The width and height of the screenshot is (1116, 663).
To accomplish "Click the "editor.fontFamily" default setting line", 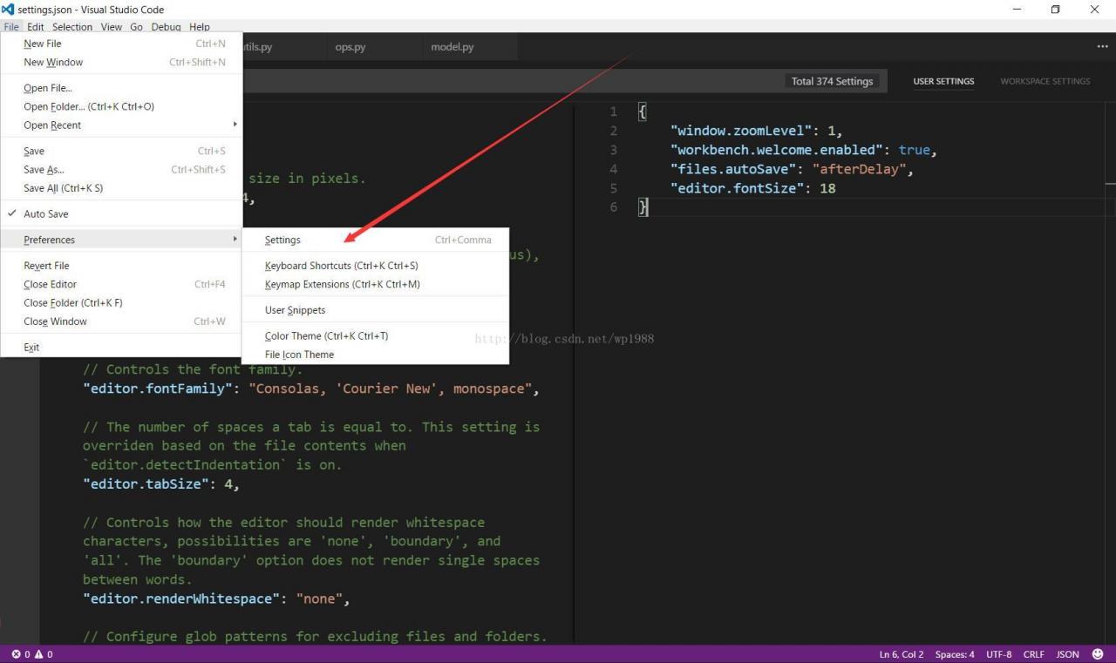I will point(311,389).
